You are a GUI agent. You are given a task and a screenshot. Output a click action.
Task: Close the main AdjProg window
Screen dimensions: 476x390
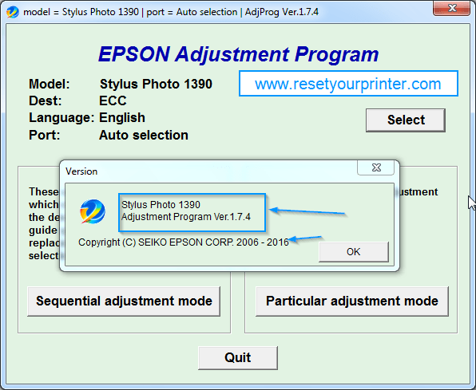452,8
